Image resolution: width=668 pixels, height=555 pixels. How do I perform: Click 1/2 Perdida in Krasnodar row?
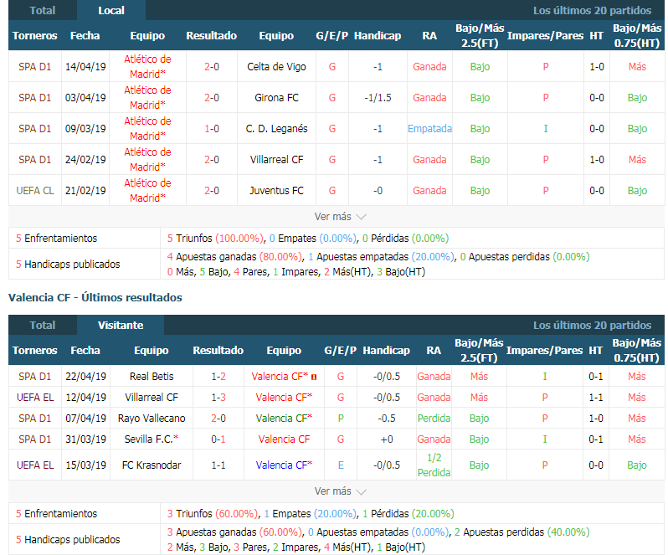tap(434, 465)
